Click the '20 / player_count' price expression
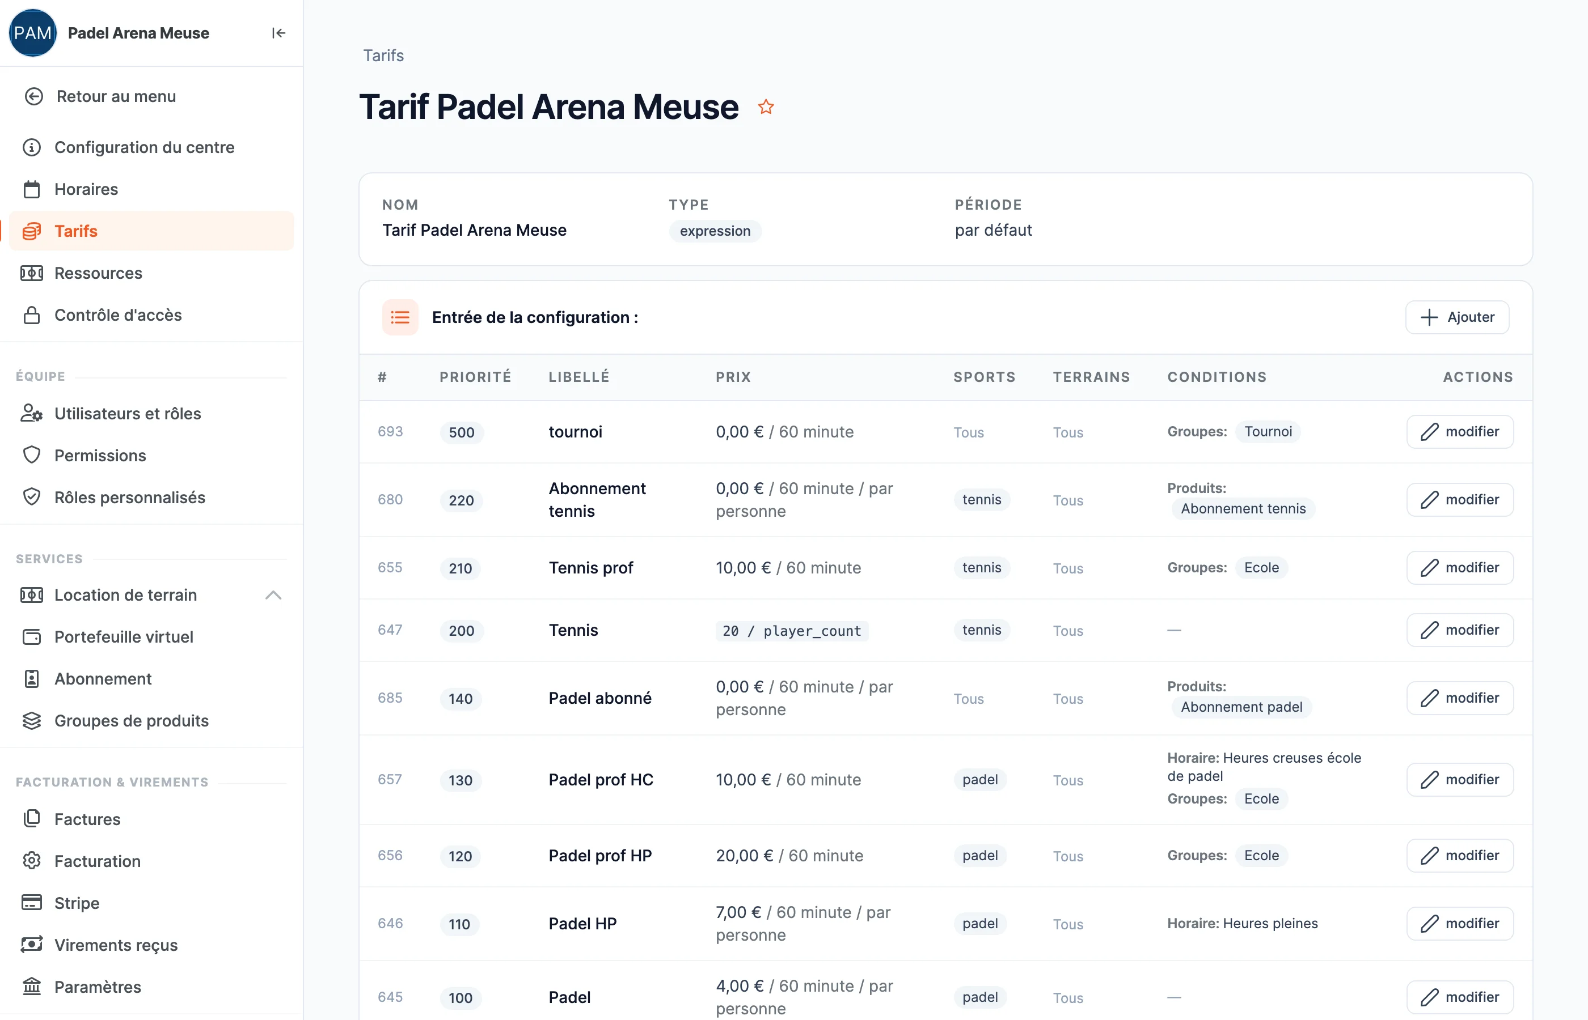This screenshot has width=1588, height=1020. click(x=792, y=631)
